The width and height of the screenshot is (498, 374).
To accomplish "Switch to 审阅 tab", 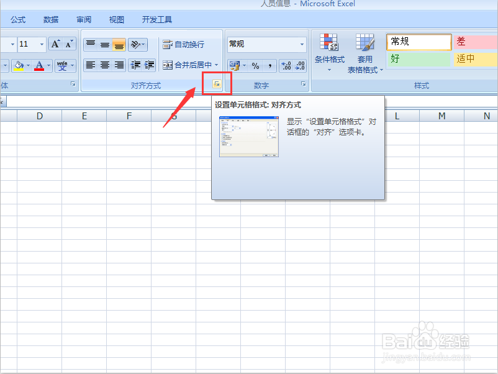I will coord(84,20).
